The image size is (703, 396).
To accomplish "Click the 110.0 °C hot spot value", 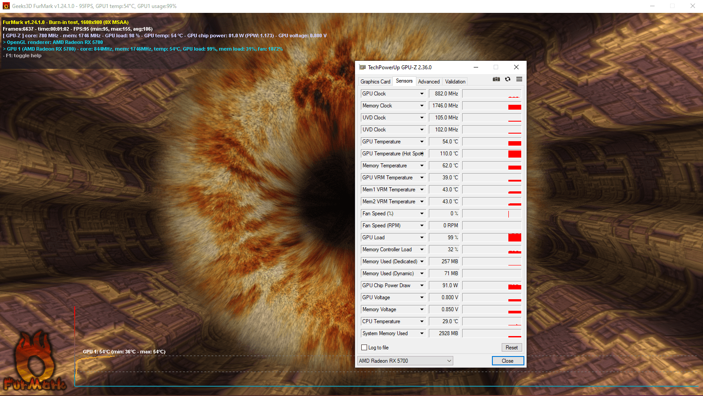I will pyautogui.click(x=444, y=154).
